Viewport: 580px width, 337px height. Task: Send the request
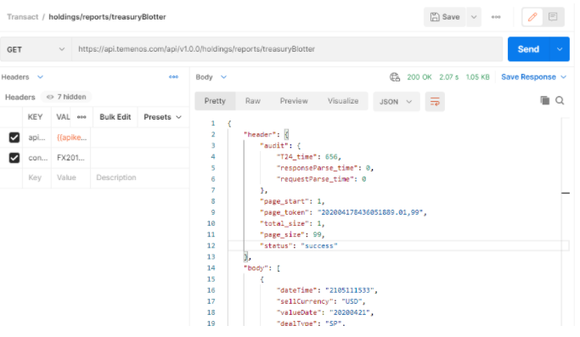click(528, 49)
